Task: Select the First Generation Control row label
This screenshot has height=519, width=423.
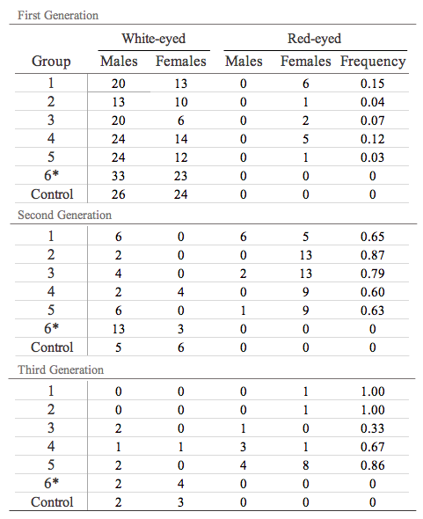Action: (x=52, y=194)
